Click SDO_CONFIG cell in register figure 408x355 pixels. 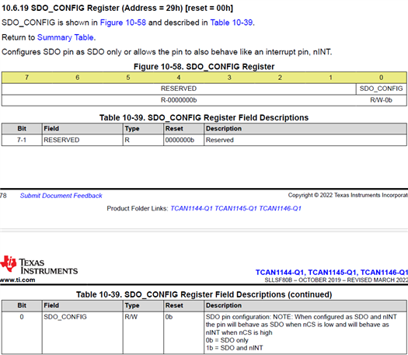coord(382,89)
